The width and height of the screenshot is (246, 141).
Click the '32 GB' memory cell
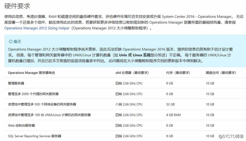click(x=170, y=104)
